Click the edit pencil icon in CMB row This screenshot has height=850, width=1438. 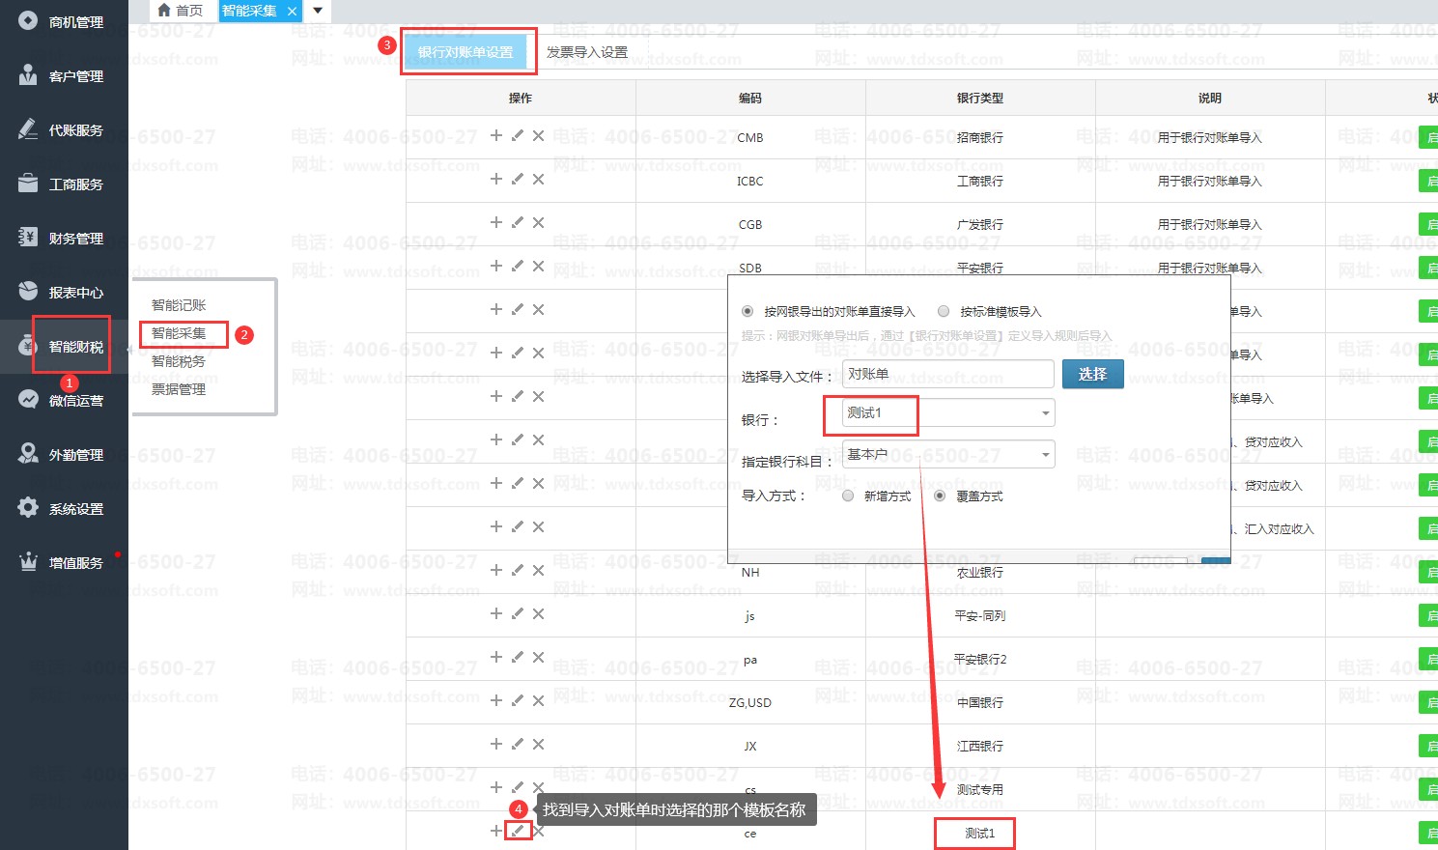click(x=518, y=136)
